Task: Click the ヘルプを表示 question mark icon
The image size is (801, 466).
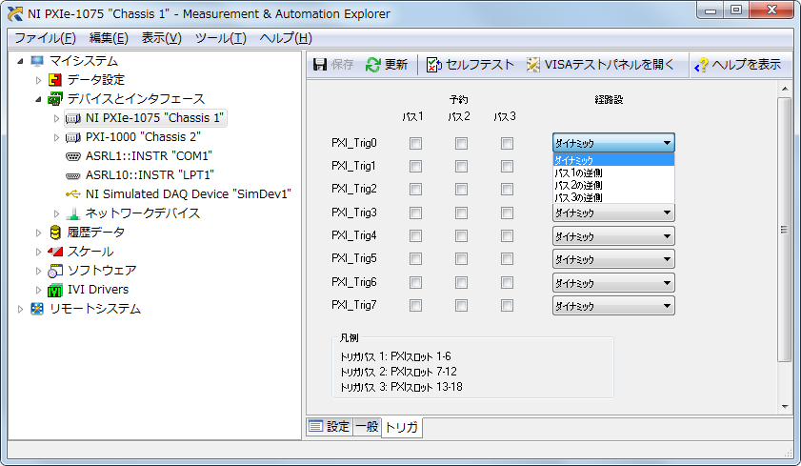Action: click(x=701, y=65)
